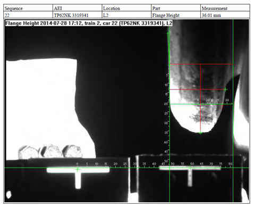
Task: Click the green cross at top of wheel edge
Action: tap(168, 33)
